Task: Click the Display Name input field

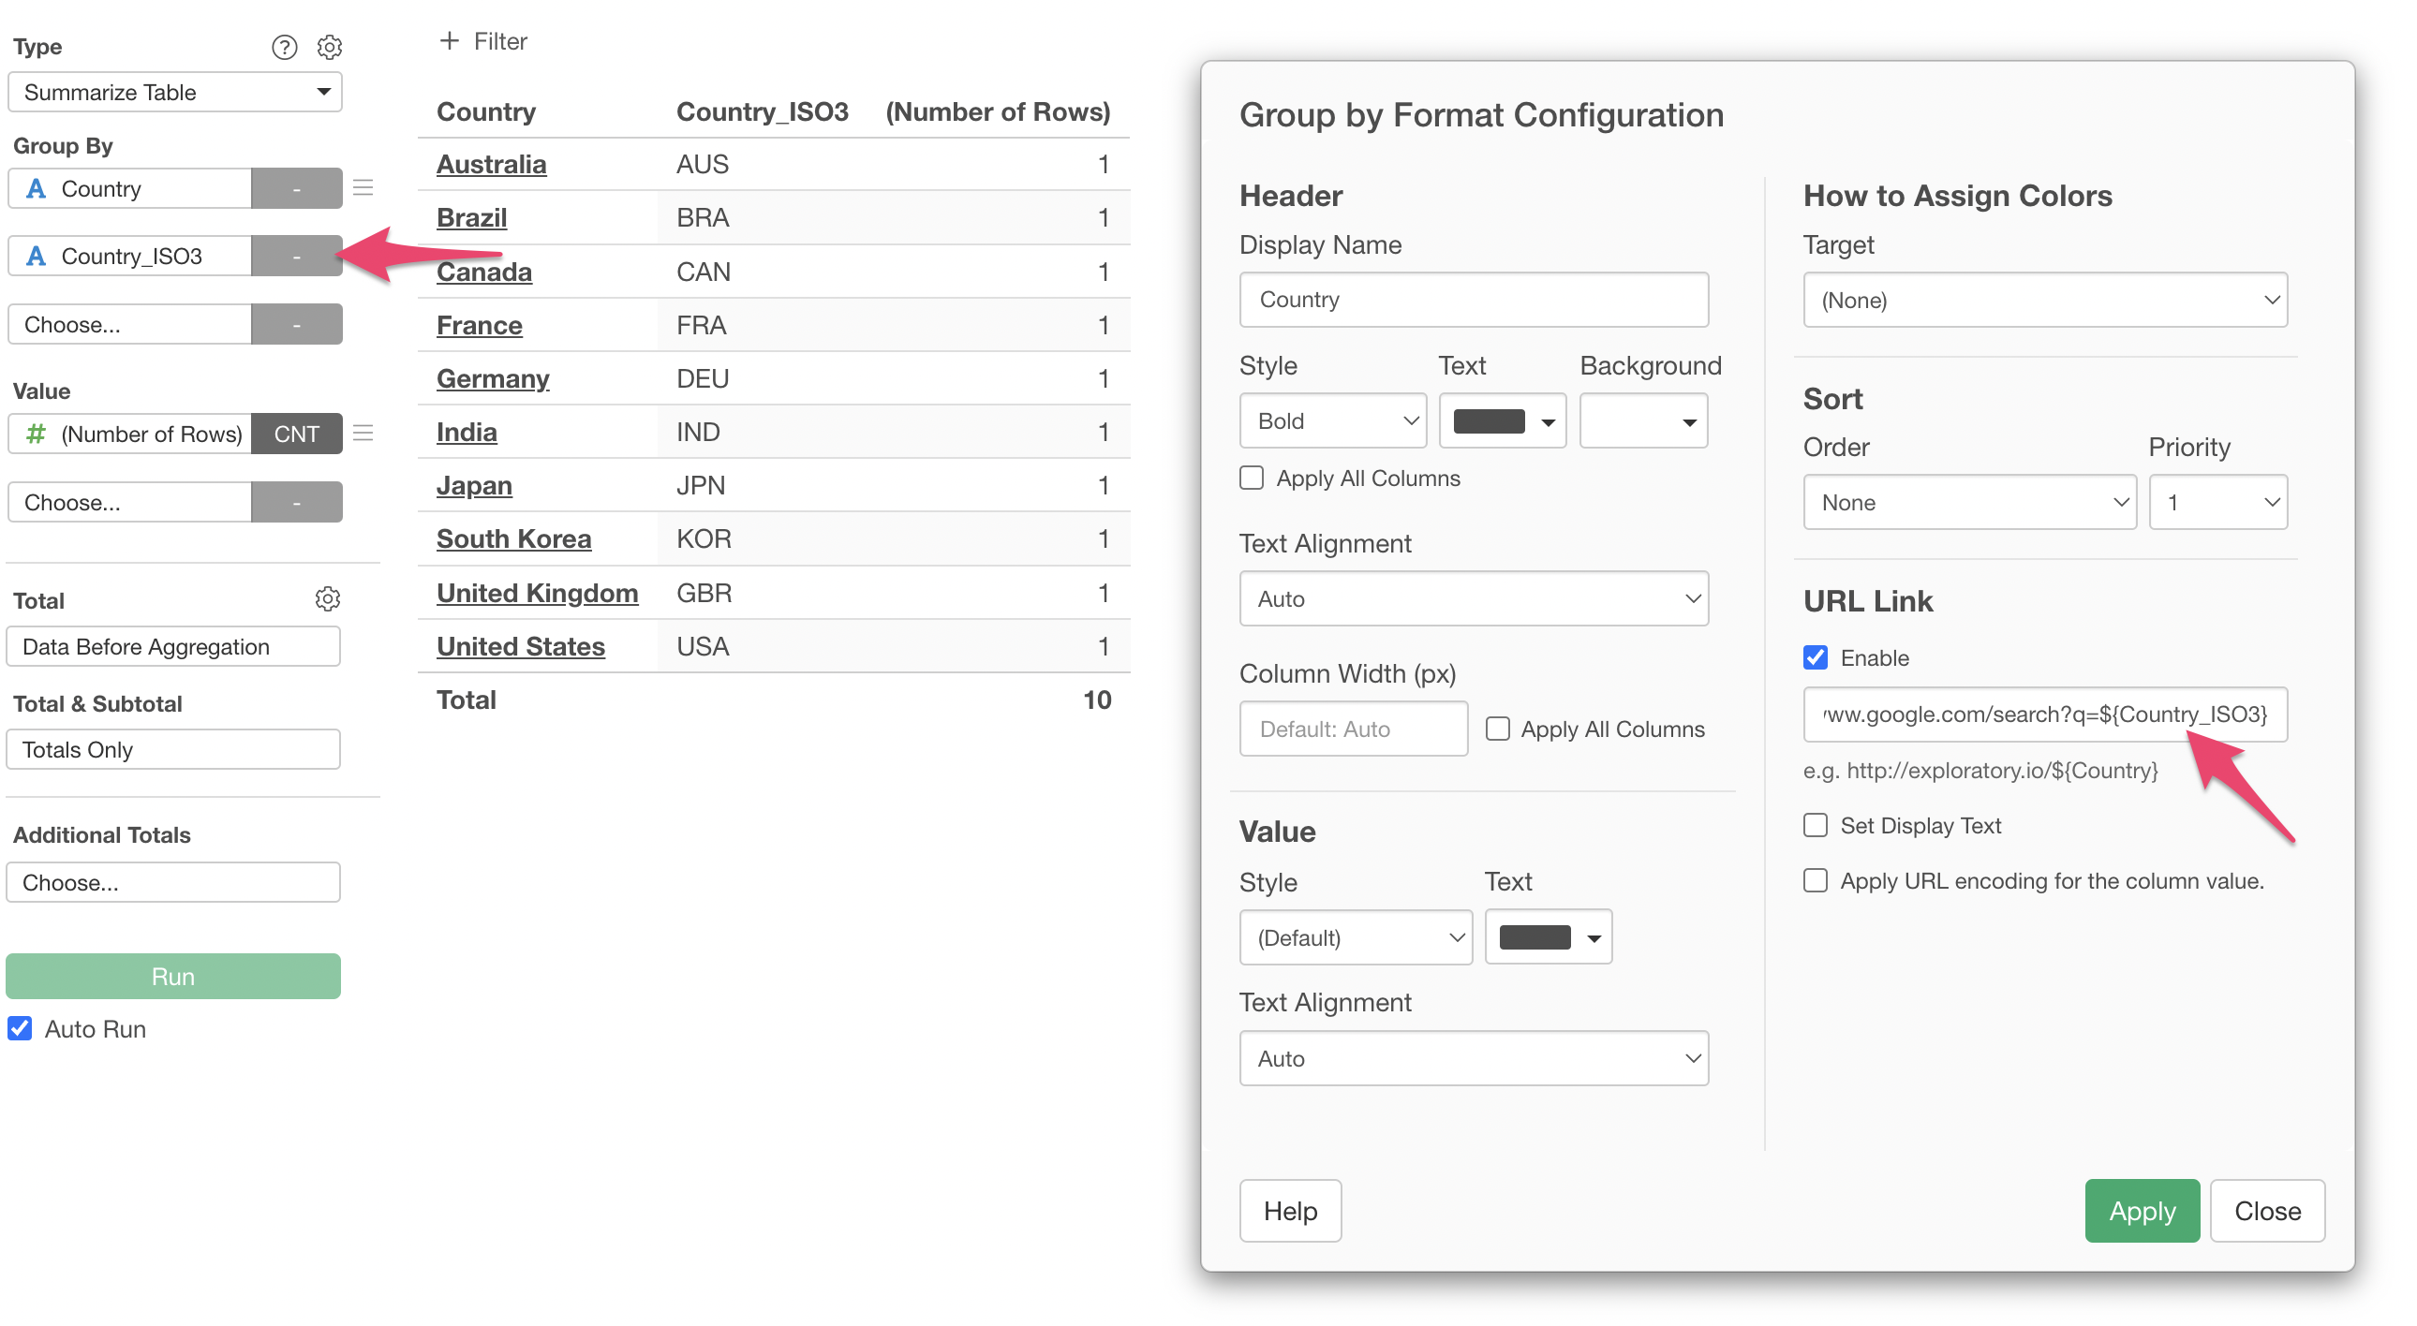Action: (1473, 299)
